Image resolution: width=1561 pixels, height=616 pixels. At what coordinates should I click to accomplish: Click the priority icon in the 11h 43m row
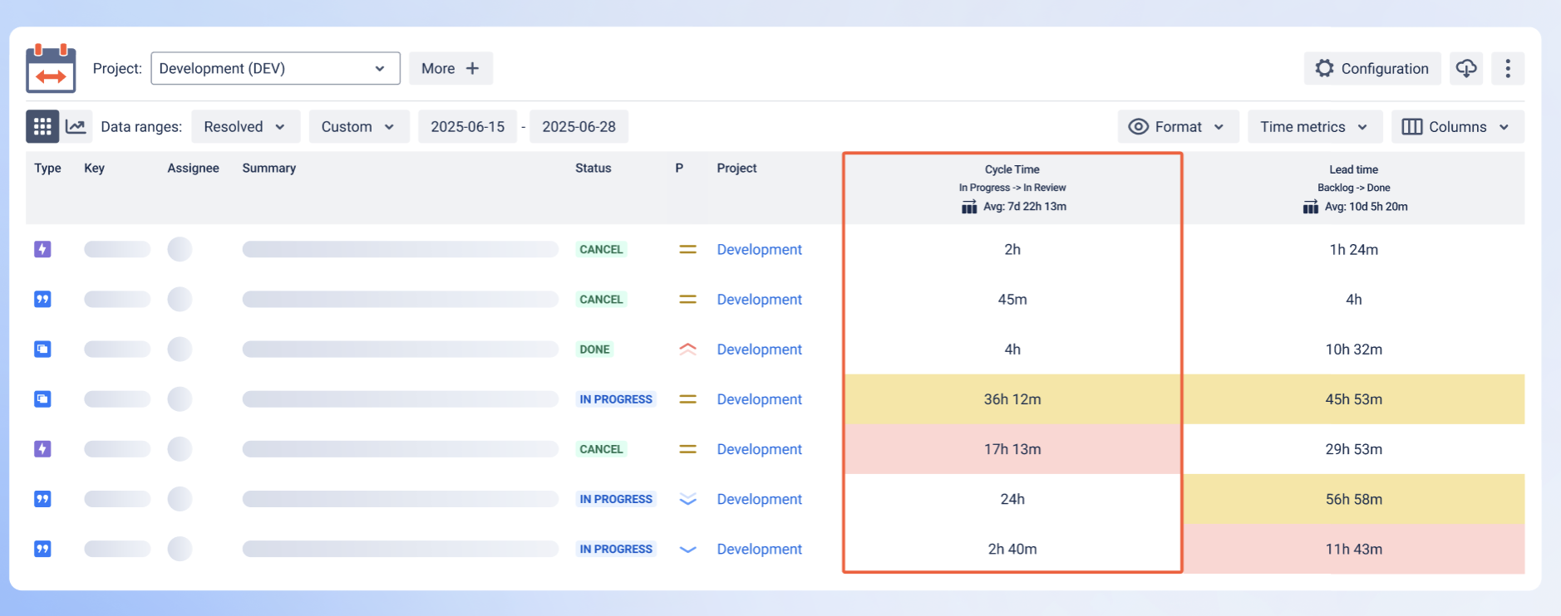coord(687,548)
